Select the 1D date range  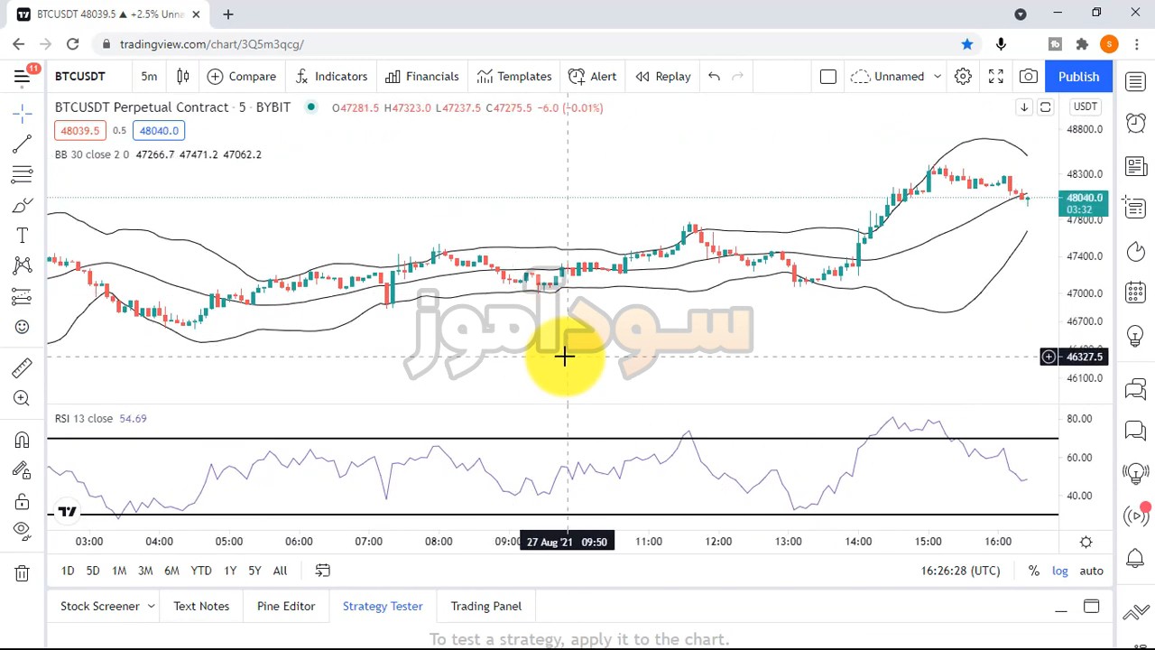68,571
